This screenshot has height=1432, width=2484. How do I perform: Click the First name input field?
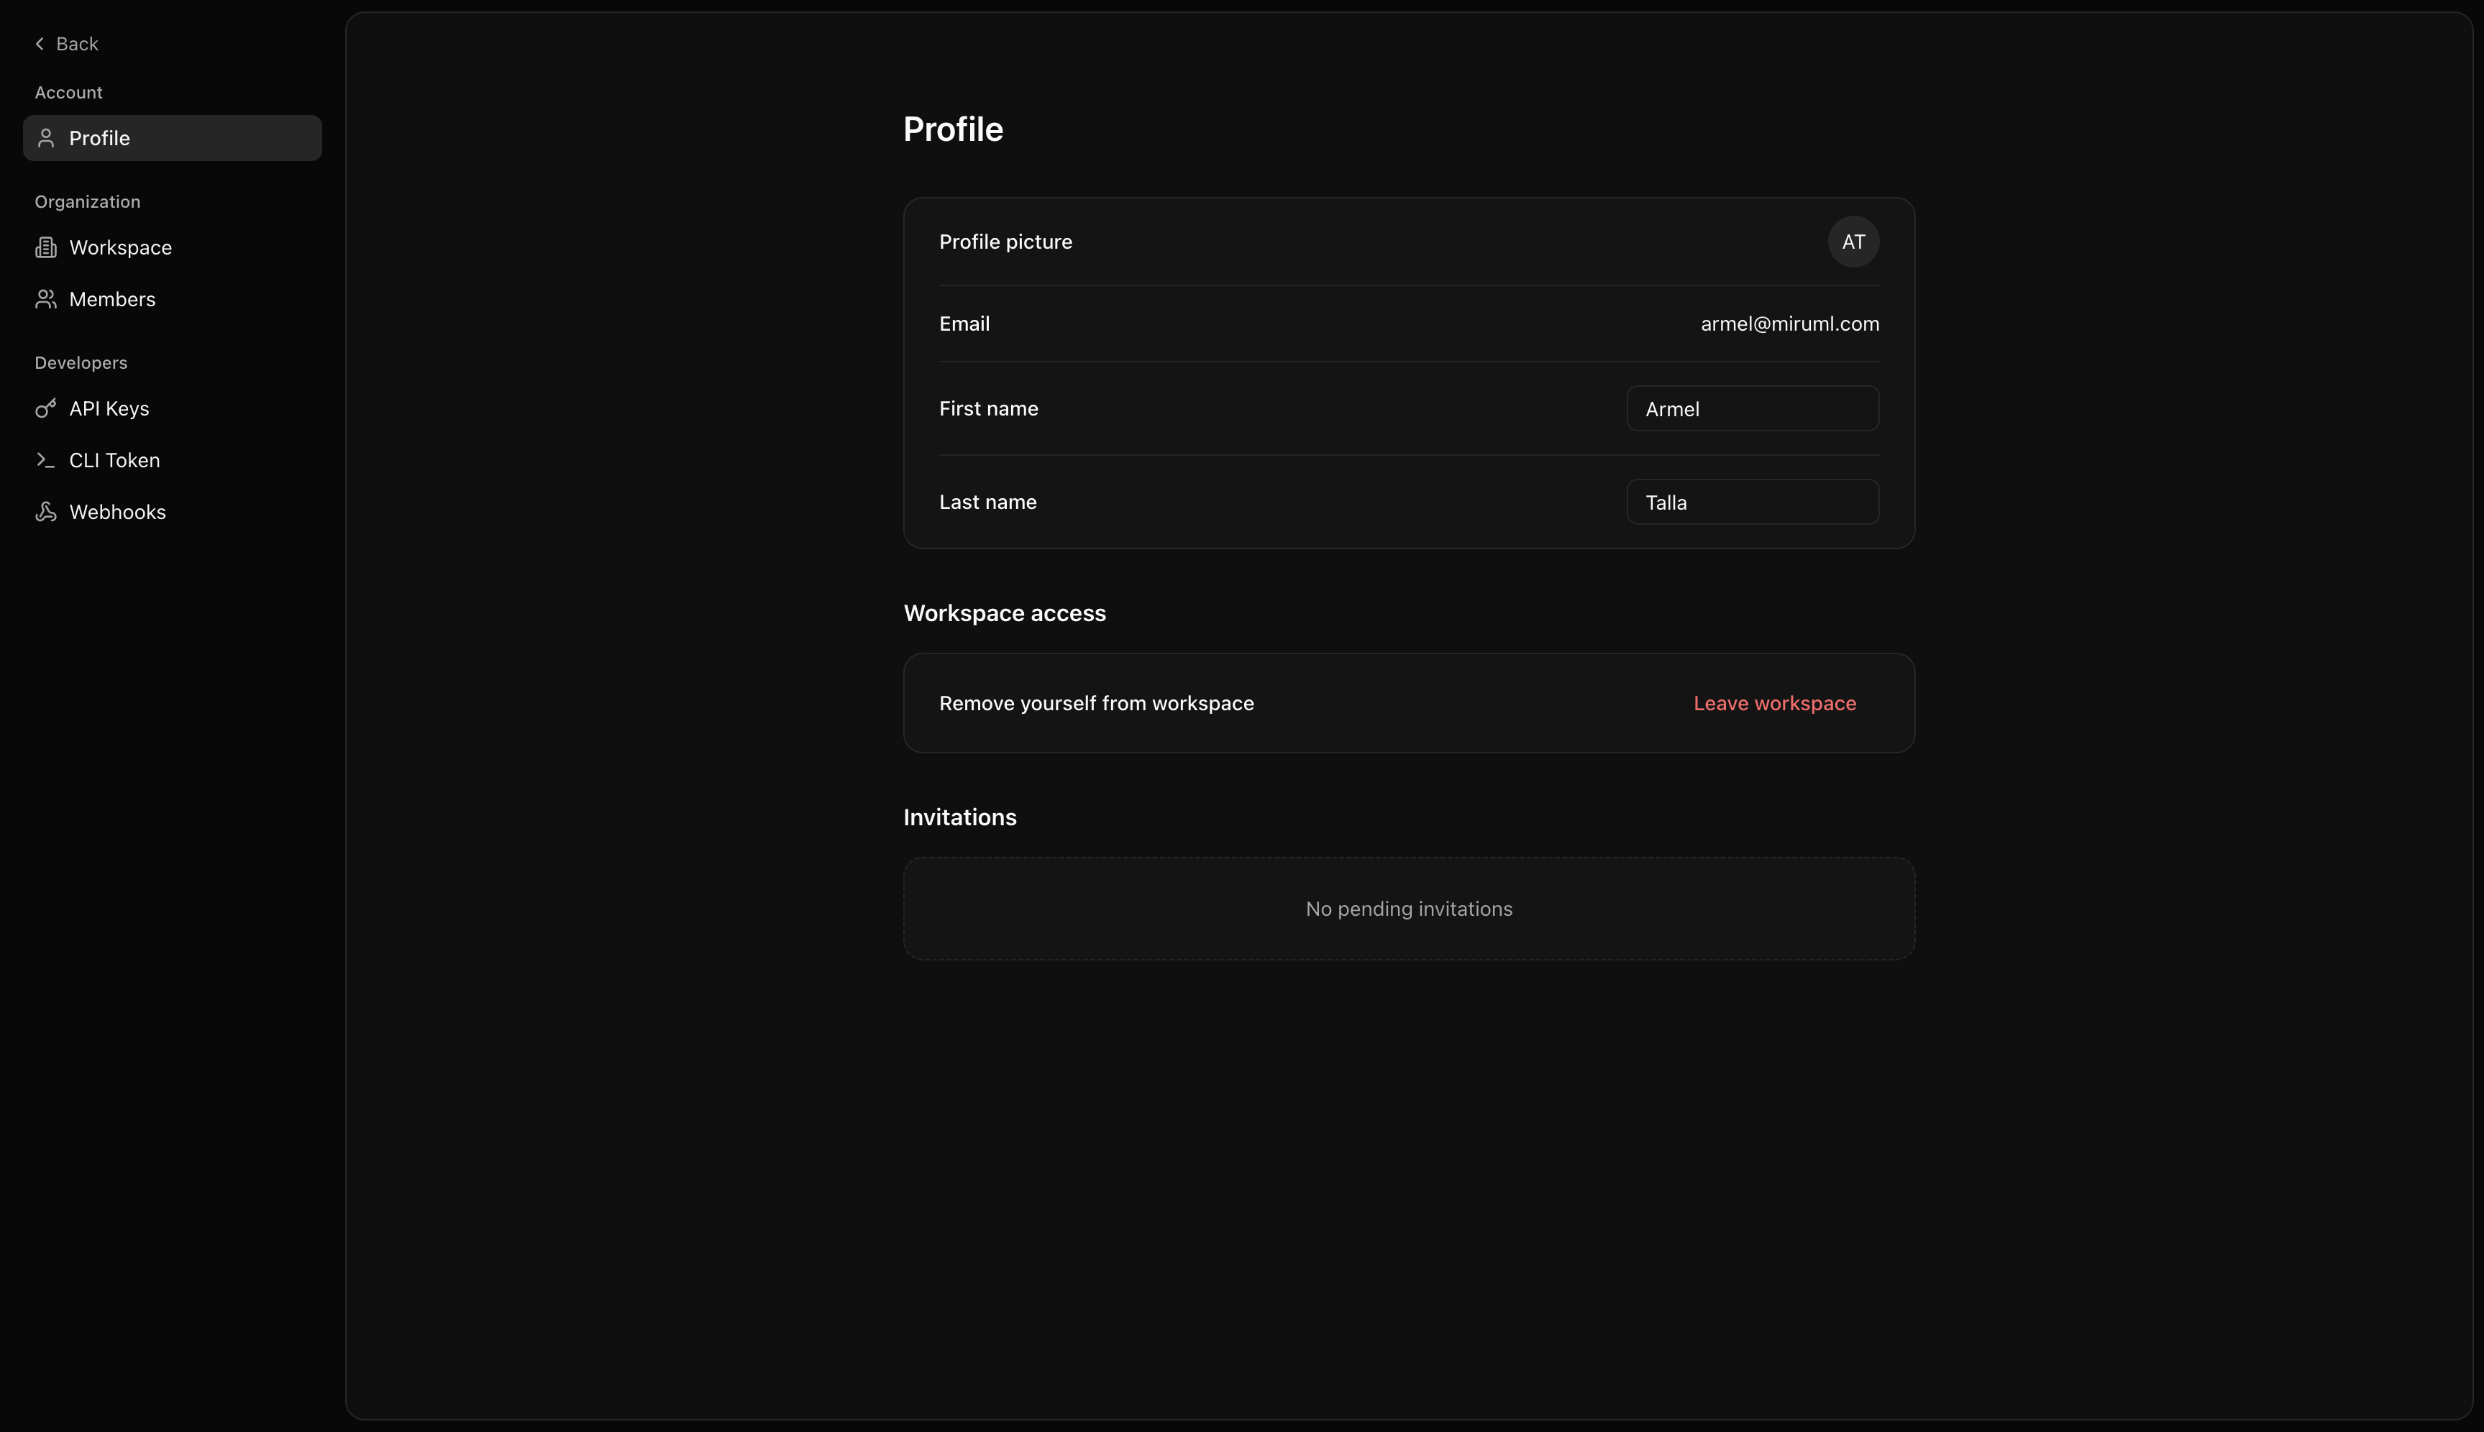click(1751, 409)
